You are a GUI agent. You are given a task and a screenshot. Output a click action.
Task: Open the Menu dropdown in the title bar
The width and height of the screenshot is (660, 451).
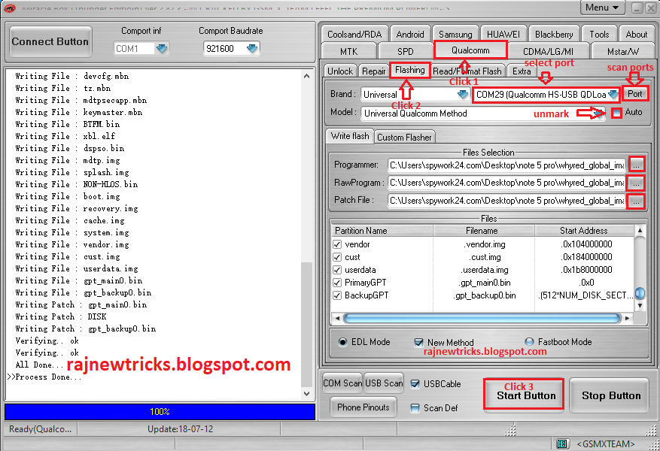[602, 8]
